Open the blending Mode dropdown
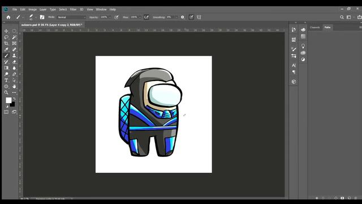362x204 pixels. tap(72, 18)
